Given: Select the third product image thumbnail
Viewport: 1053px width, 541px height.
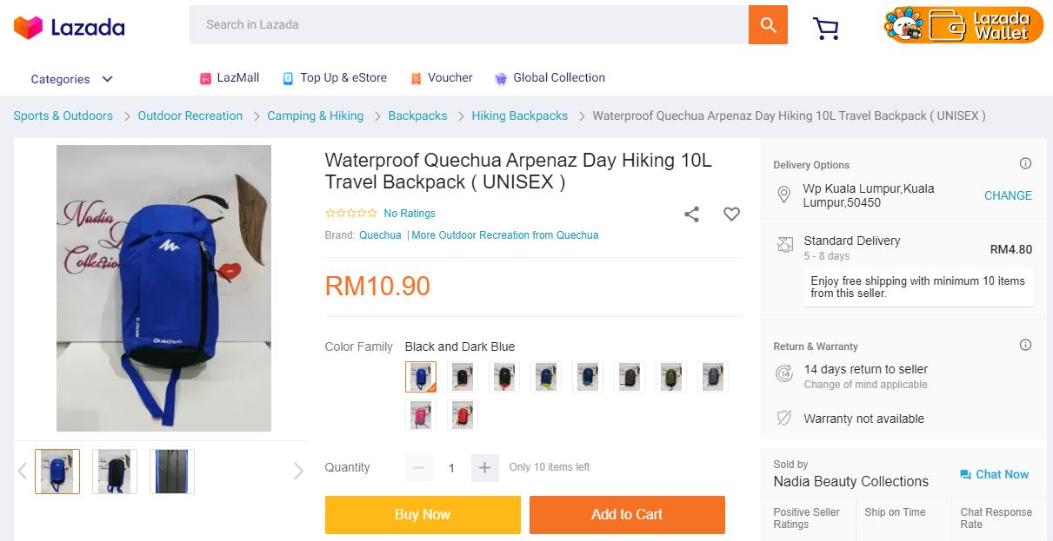Looking at the screenshot, I should point(172,472).
